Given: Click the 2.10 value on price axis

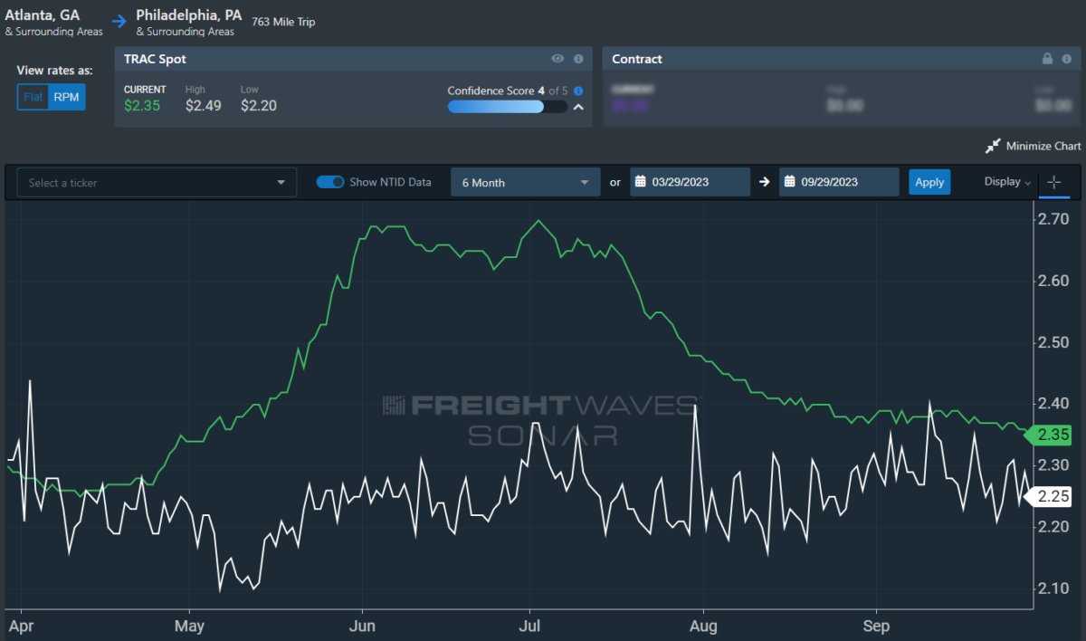Looking at the screenshot, I should (x=1054, y=588).
